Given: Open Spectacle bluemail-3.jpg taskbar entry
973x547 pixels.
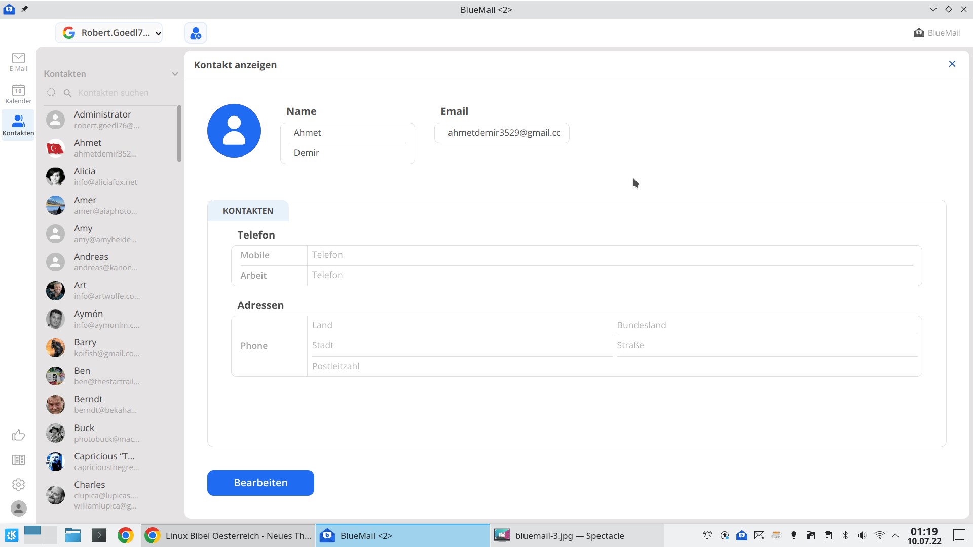Looking at the screenshot, I should (577, 535).
